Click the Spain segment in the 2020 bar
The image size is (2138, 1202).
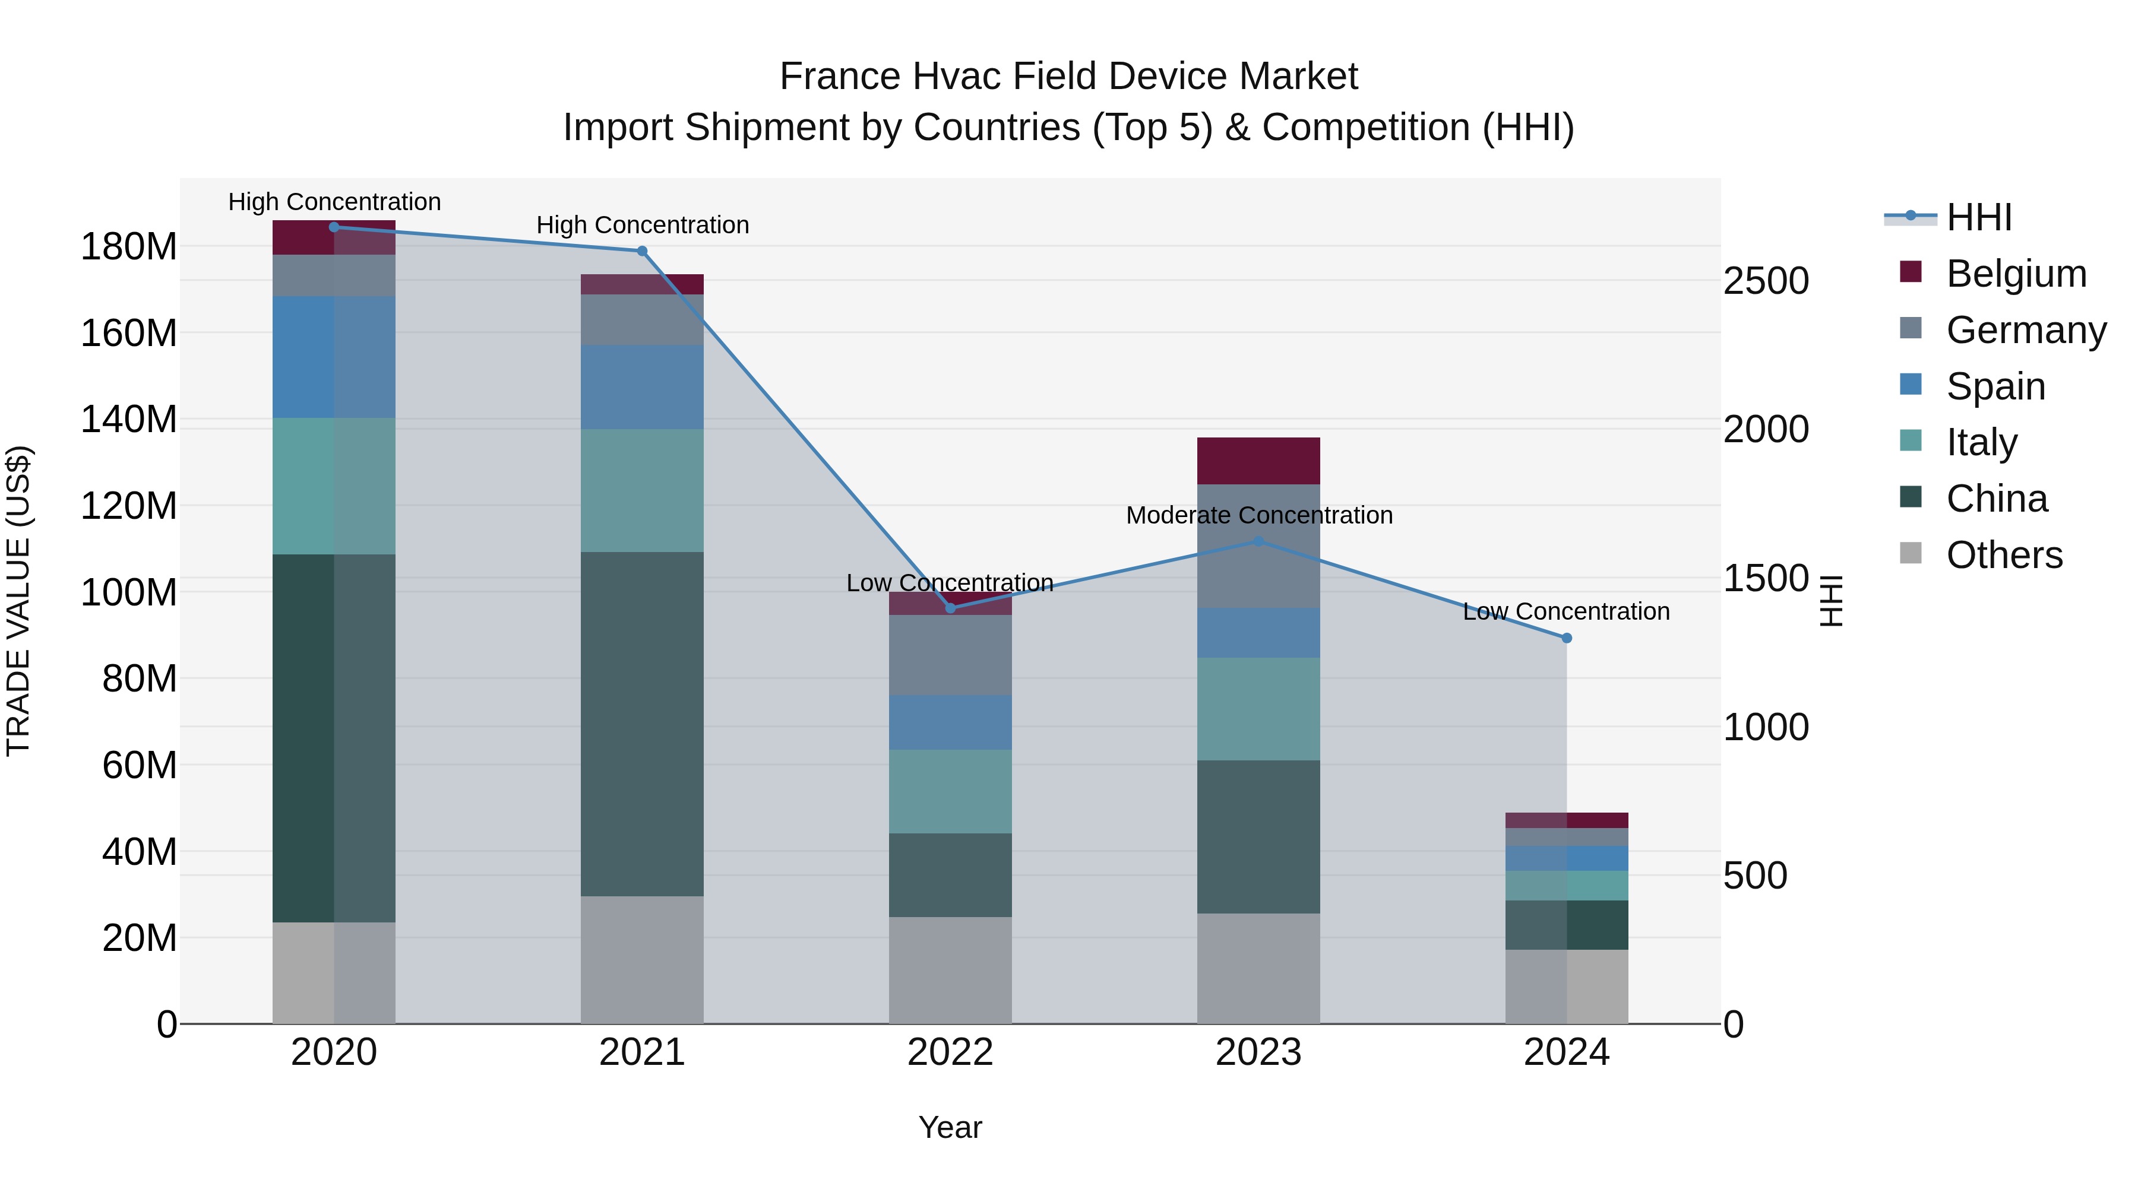[334, 357]
